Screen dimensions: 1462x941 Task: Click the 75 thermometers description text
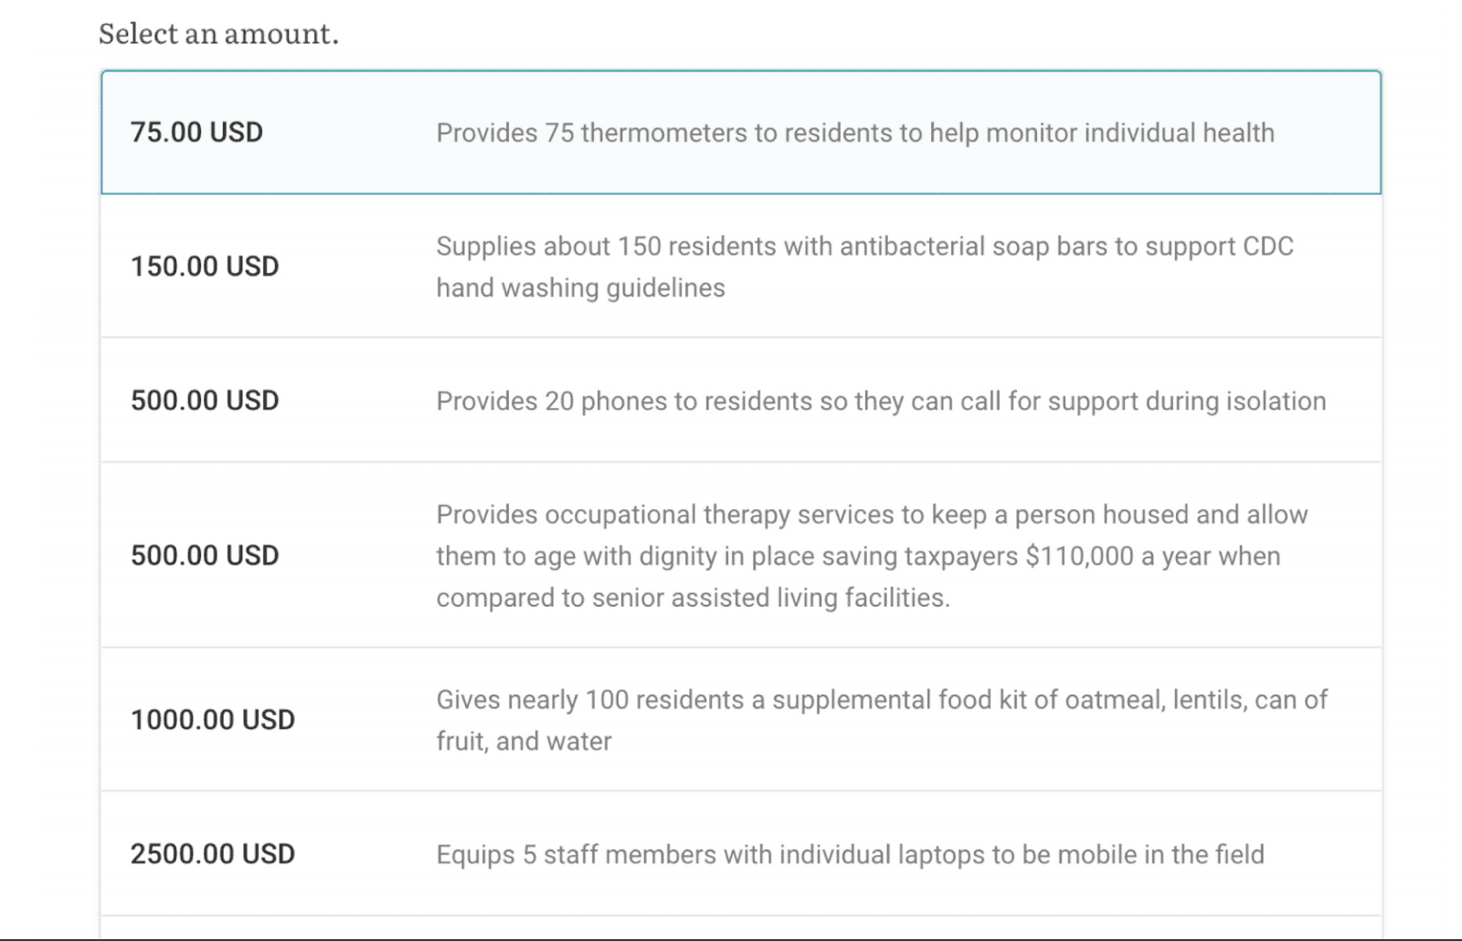(854, 133)
